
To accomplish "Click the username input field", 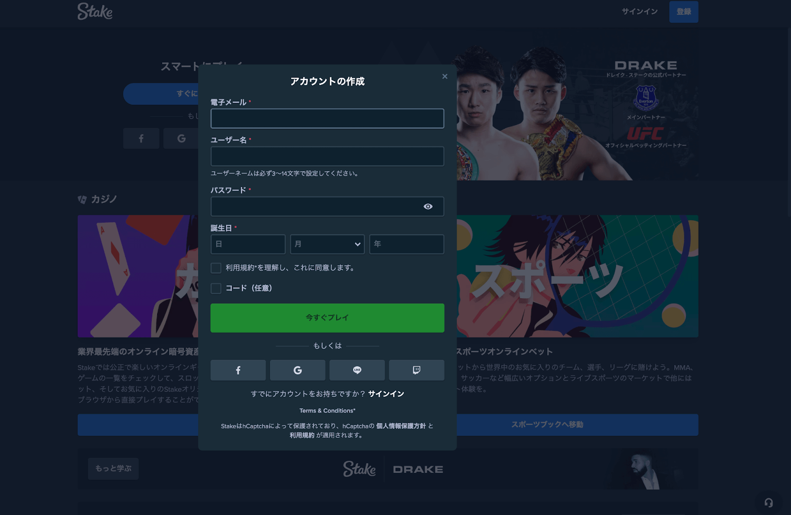I will click(x=327, y=156).
